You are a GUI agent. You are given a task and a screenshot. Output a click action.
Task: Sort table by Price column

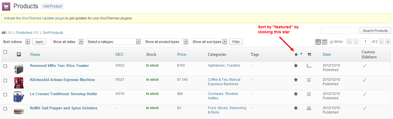click(x=182, y=54)
